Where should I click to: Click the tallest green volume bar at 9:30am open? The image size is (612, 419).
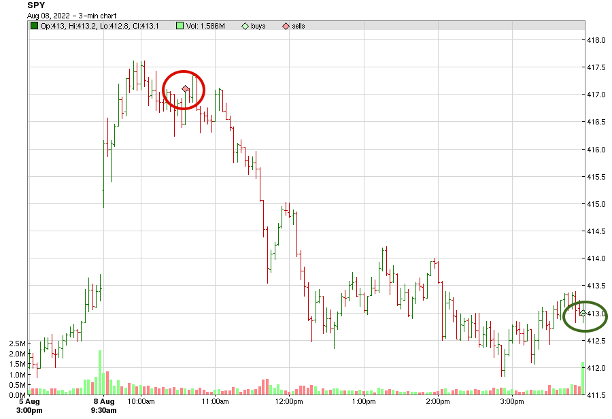100,373
